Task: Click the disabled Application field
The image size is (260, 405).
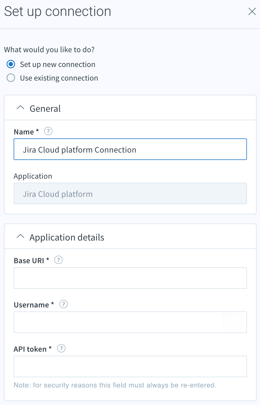Action: (130, 193)
